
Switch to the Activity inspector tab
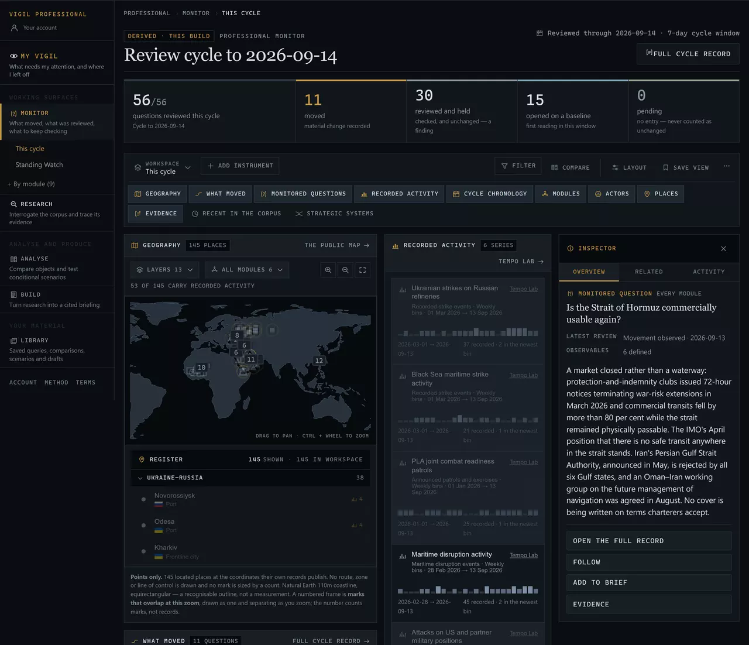(x=709, y=272)
